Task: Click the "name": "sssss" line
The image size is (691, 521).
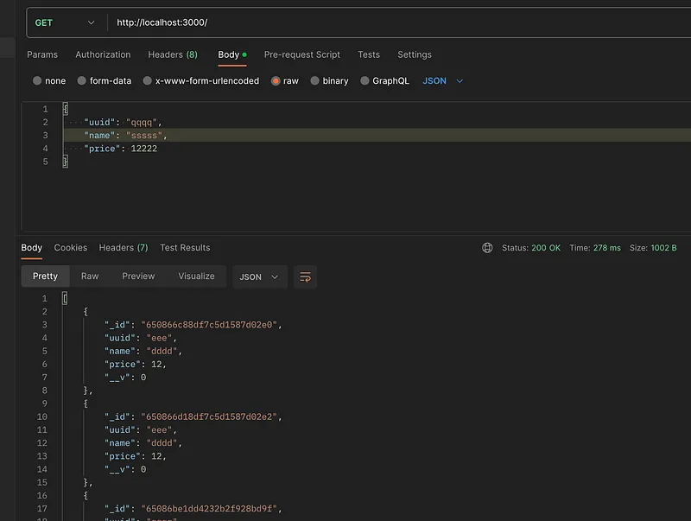Action: tap(125, 136)
